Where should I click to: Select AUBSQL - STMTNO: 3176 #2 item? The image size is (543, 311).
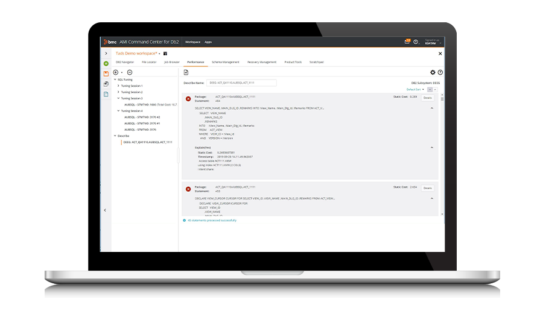point(142,118)
